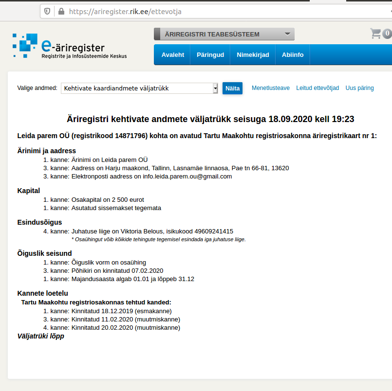The height and width of the screenshot is (391, 392).
Task: Open the Valige andmed selection dropdown
Action: (139, 88)
